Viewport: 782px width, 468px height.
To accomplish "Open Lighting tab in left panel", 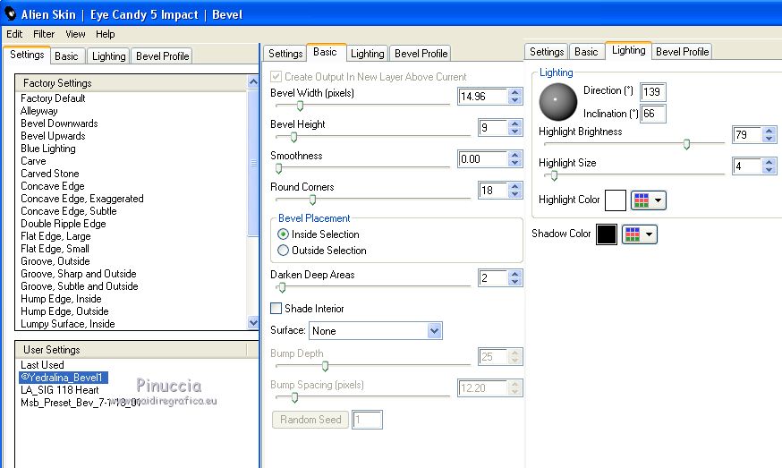I will (x=109, y=55).
